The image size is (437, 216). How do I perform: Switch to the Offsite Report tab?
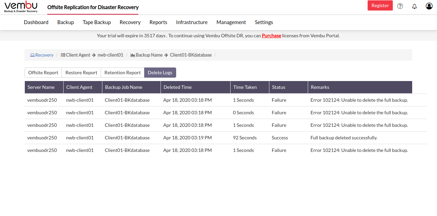point(43,73)
